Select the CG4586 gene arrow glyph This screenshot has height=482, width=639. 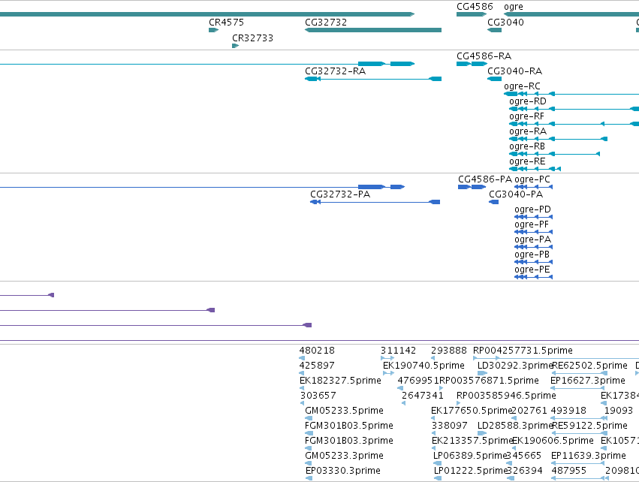pyautogui.click(x=472, y=14)
